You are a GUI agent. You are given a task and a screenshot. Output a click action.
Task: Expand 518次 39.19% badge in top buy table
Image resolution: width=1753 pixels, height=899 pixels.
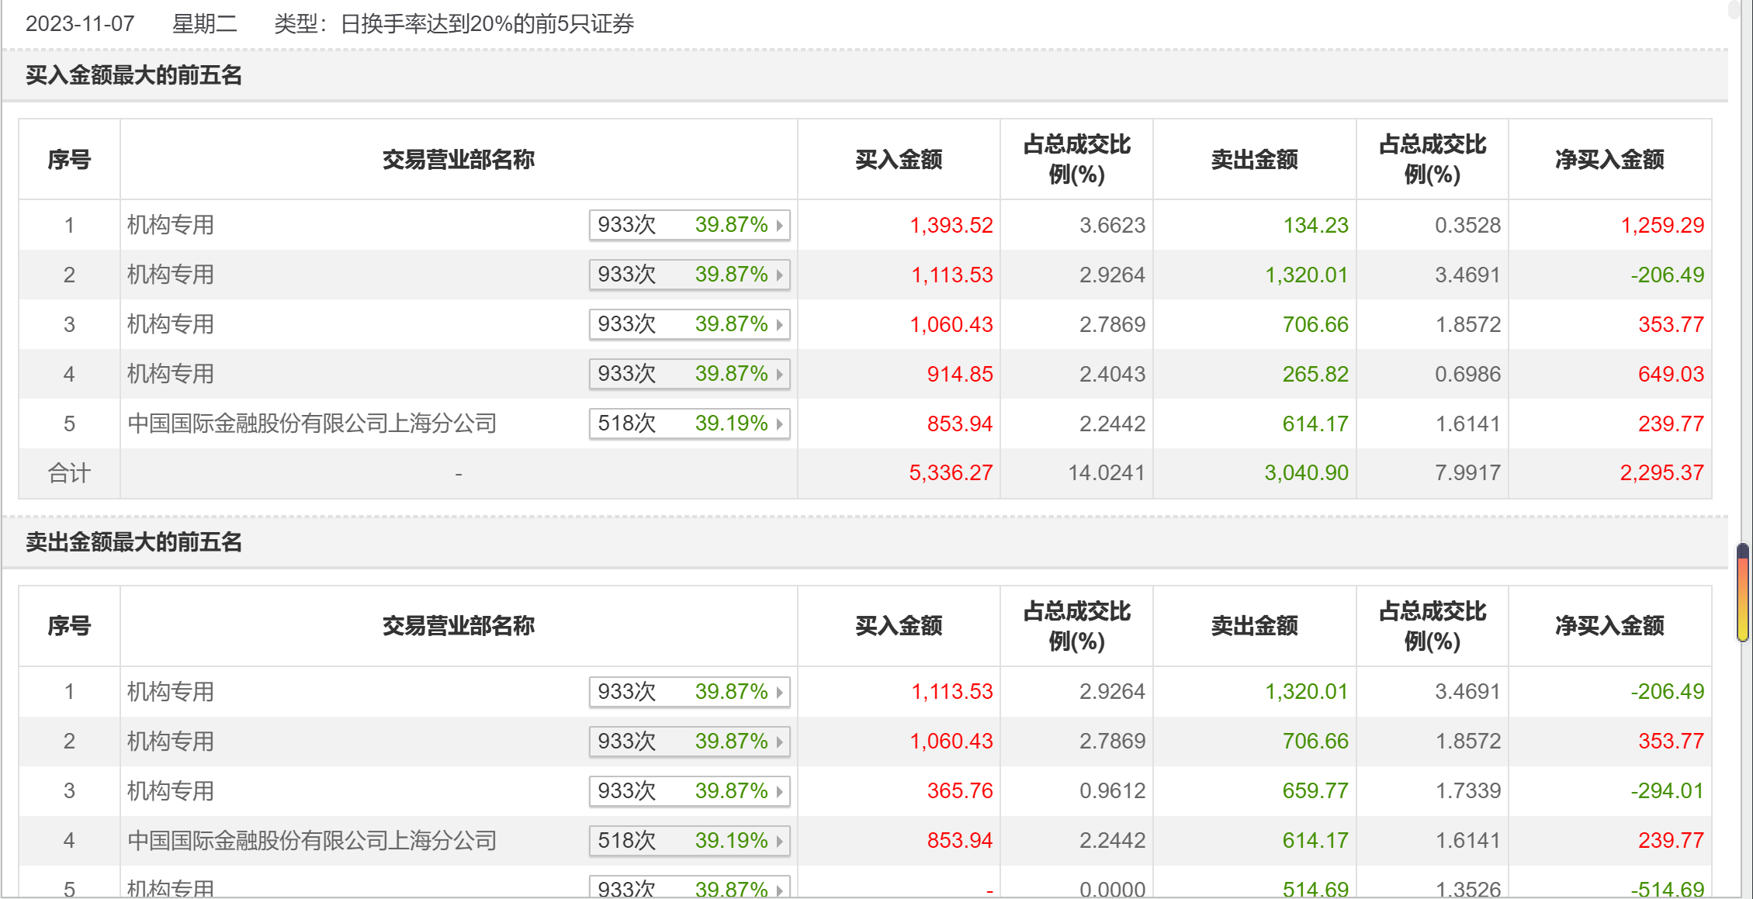(689, 424)
